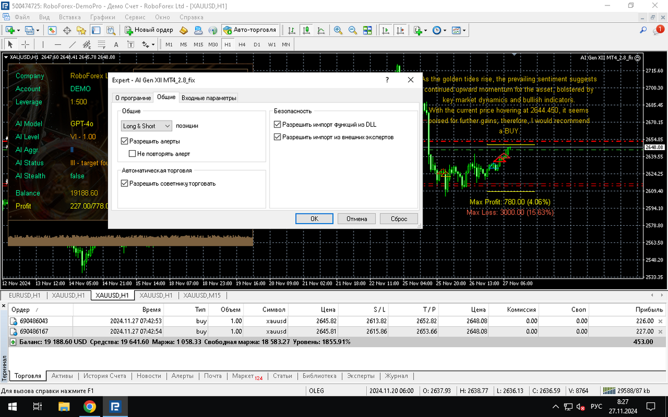The width and height of the screenshot is (668, 417).
Task: Expand the New Chart dropdown arrow
Action: (x=18, y=30)
